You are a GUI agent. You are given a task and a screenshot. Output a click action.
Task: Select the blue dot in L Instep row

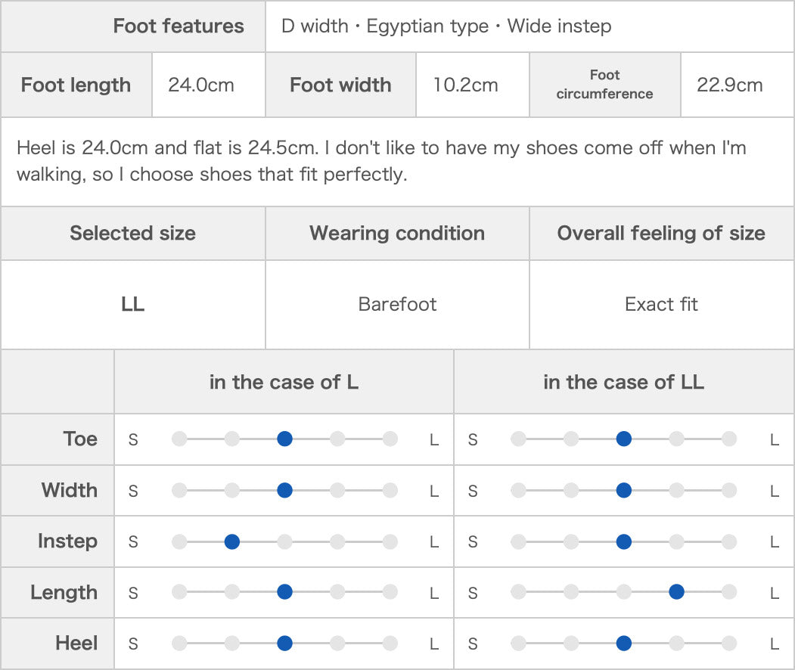232,541
